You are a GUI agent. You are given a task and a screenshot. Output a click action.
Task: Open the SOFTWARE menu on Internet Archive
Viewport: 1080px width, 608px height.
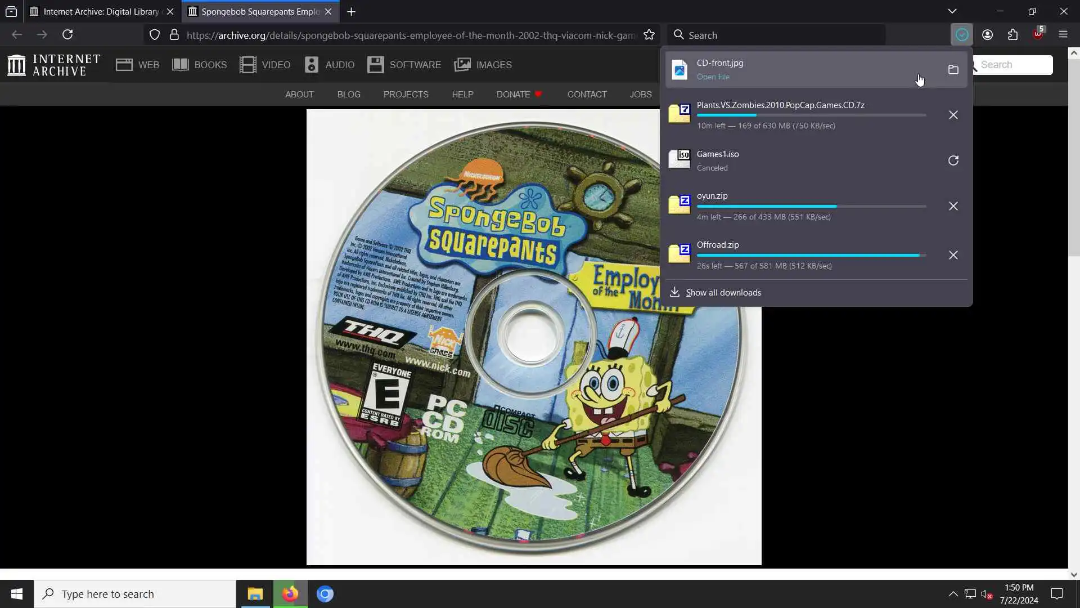point(404,65)
